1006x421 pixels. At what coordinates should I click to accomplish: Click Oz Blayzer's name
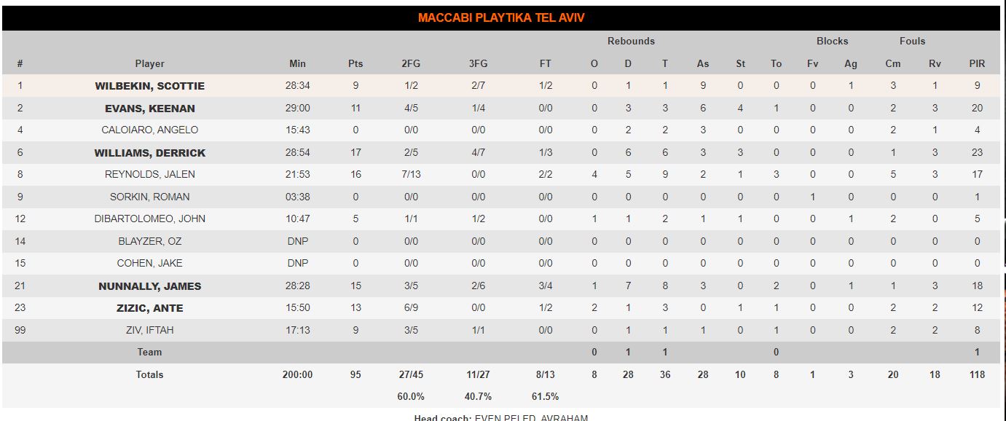click(149, 241)
